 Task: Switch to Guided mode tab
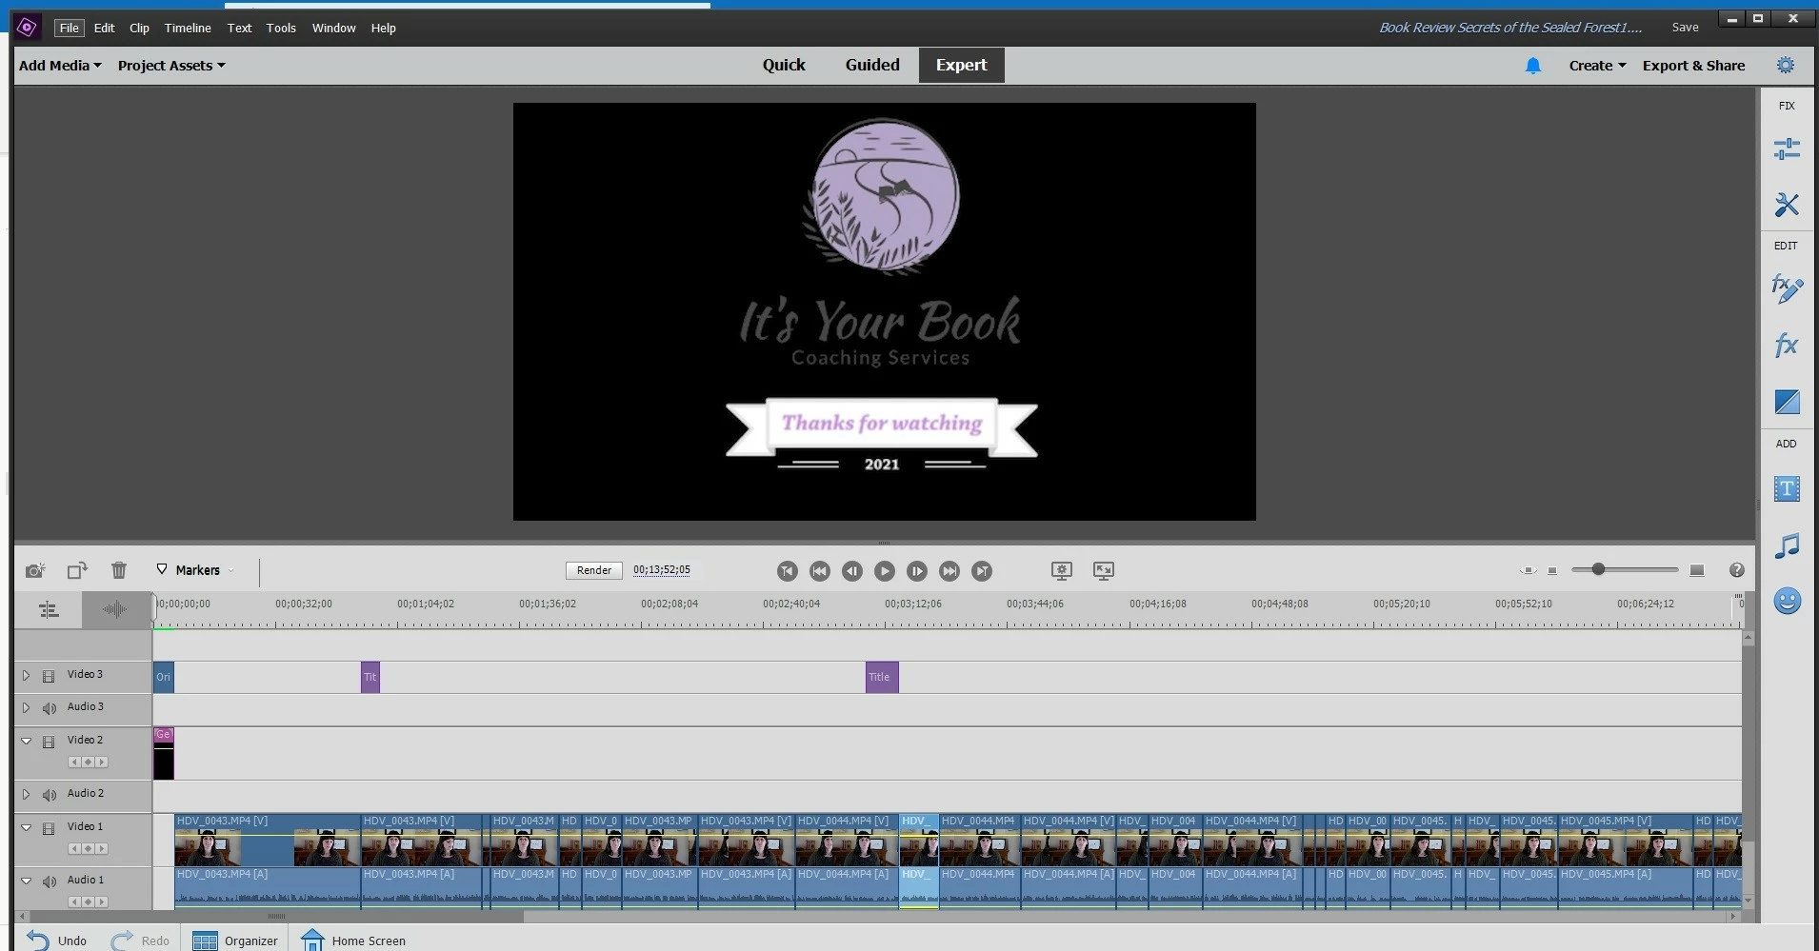[x=872, y=65]
